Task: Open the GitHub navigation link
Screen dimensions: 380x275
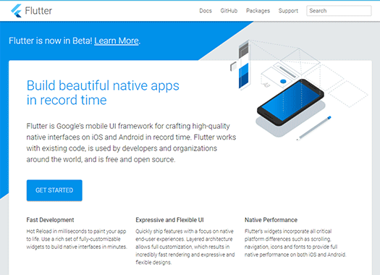Action: point(229,11)
